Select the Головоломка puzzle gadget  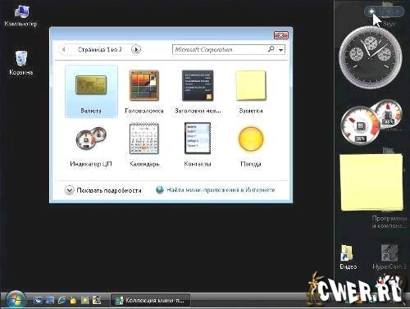coord(144,92)
